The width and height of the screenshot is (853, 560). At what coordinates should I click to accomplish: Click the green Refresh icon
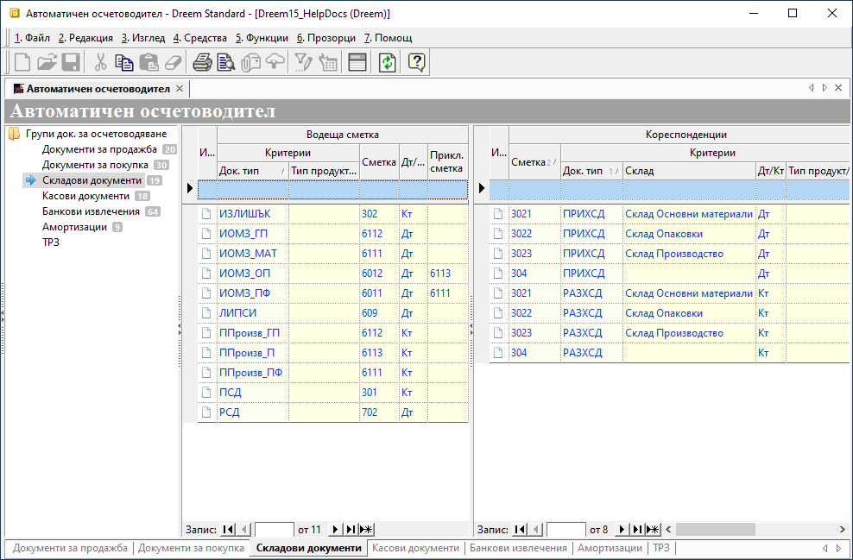[388, 62]
